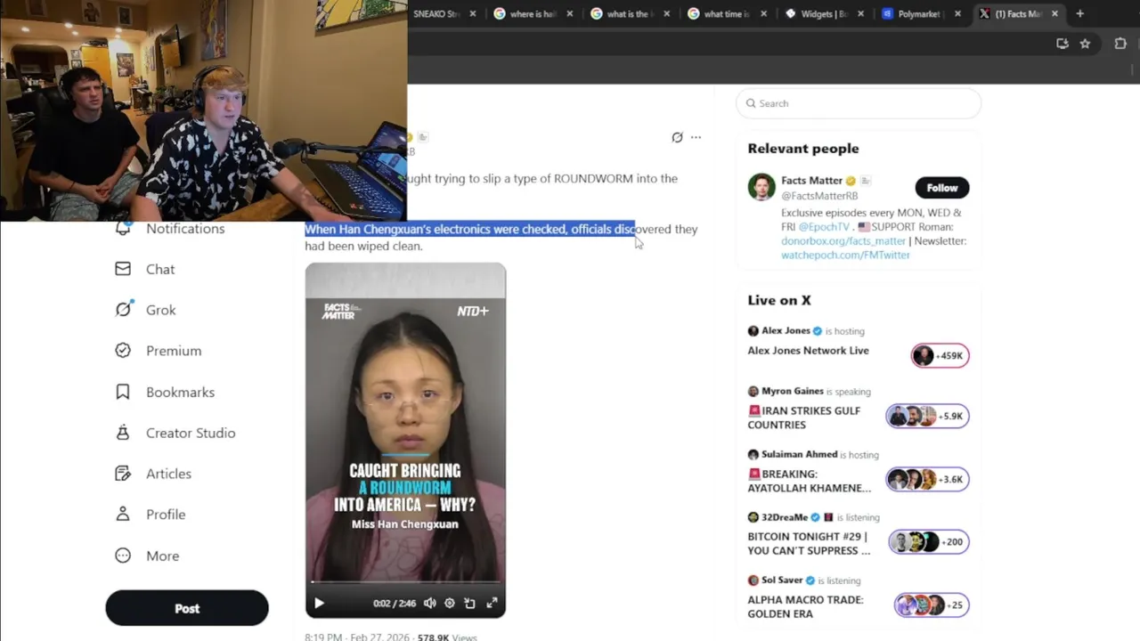Click the browser bookmark star icon

[x=1085, y=44]
